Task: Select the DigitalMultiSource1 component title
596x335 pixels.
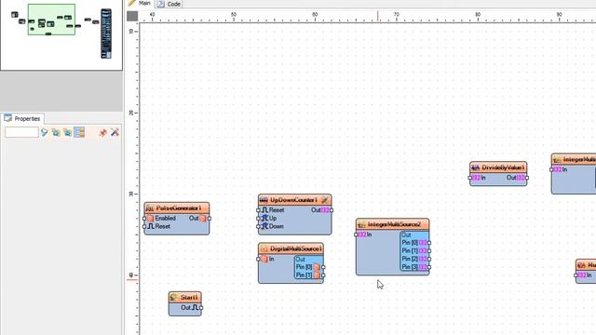Action: (x=296, y=248)
